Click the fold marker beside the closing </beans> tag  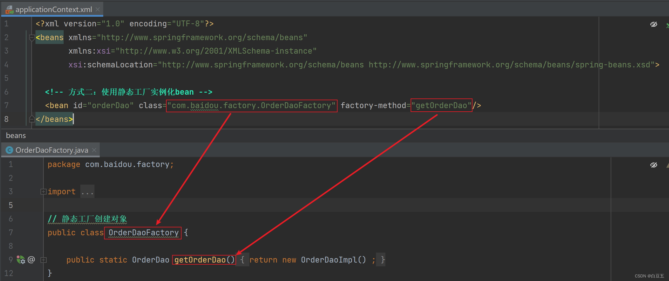coord(32,119)
